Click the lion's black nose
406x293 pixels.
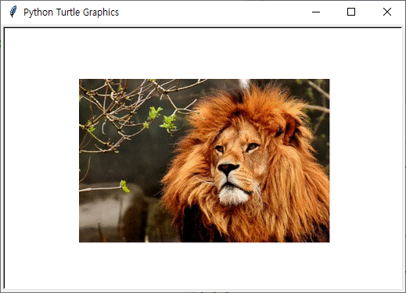pos(228,169)
